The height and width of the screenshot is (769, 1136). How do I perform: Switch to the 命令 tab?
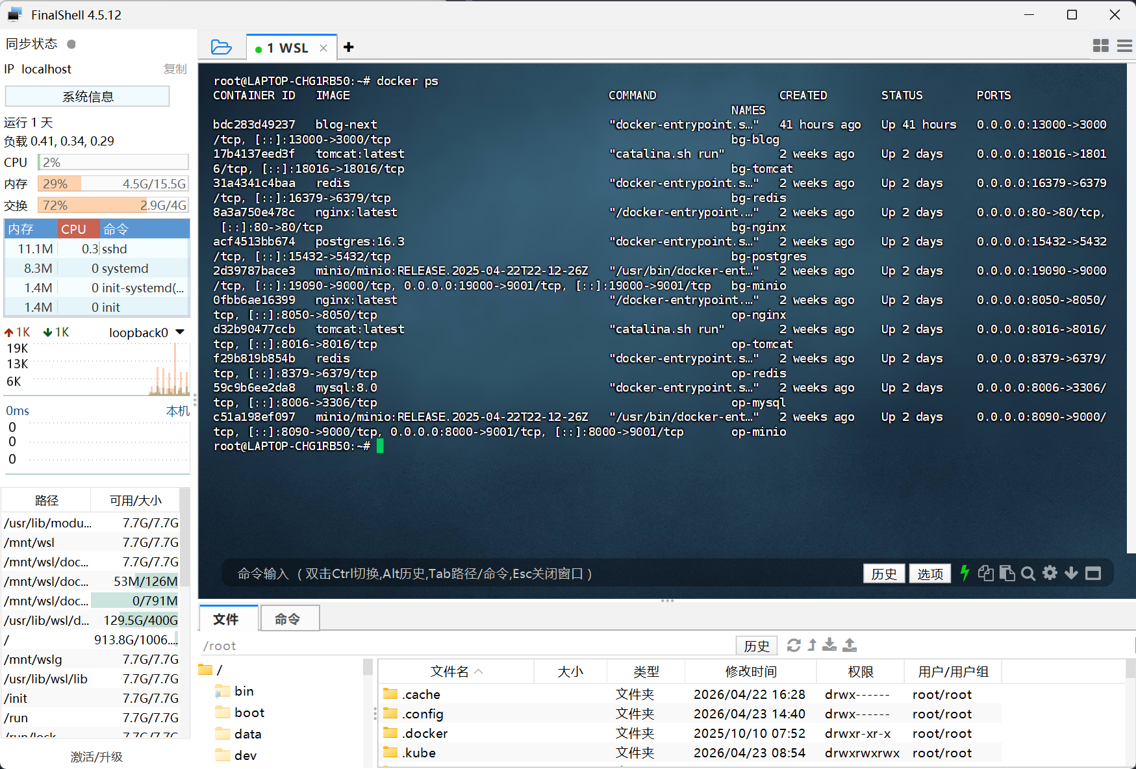290,618
